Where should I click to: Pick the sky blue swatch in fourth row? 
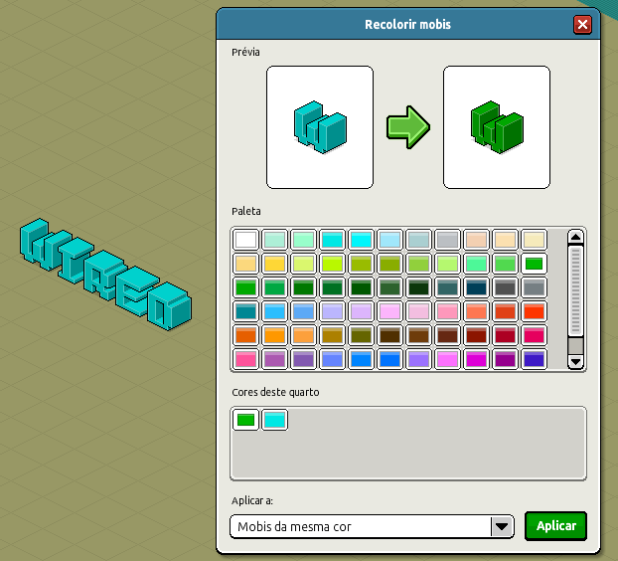coord(274,311)
